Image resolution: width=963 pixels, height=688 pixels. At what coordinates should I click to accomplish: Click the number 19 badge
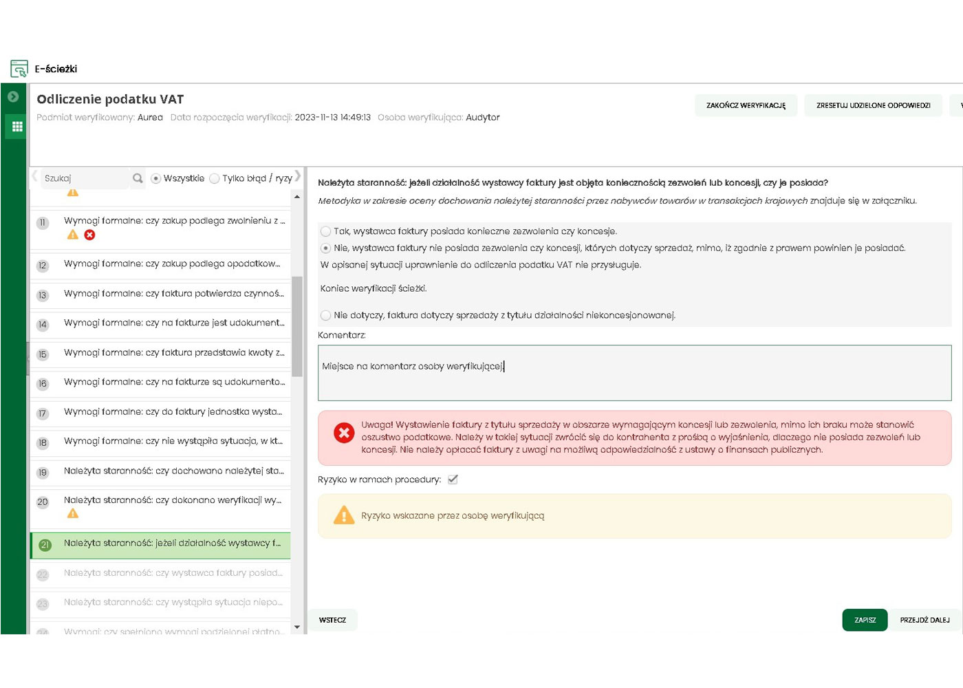pyautogui.click(x=43, y=473)
